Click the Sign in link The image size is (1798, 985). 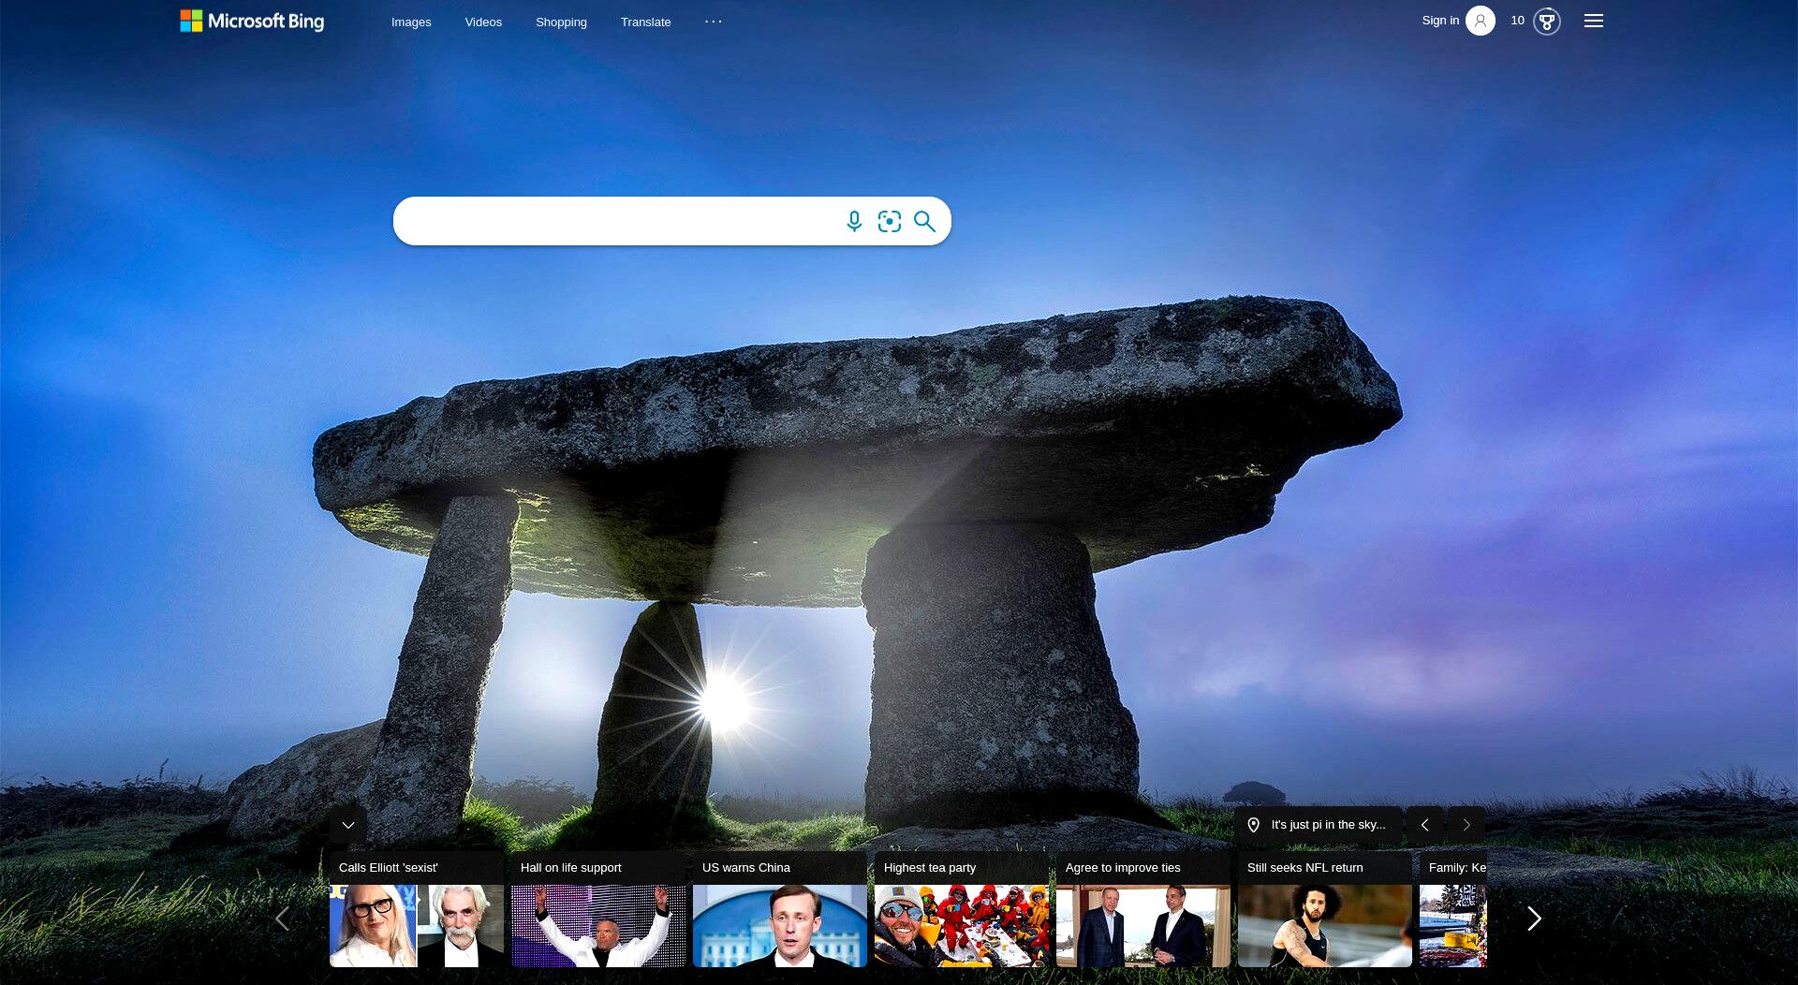pos(1440,21)
